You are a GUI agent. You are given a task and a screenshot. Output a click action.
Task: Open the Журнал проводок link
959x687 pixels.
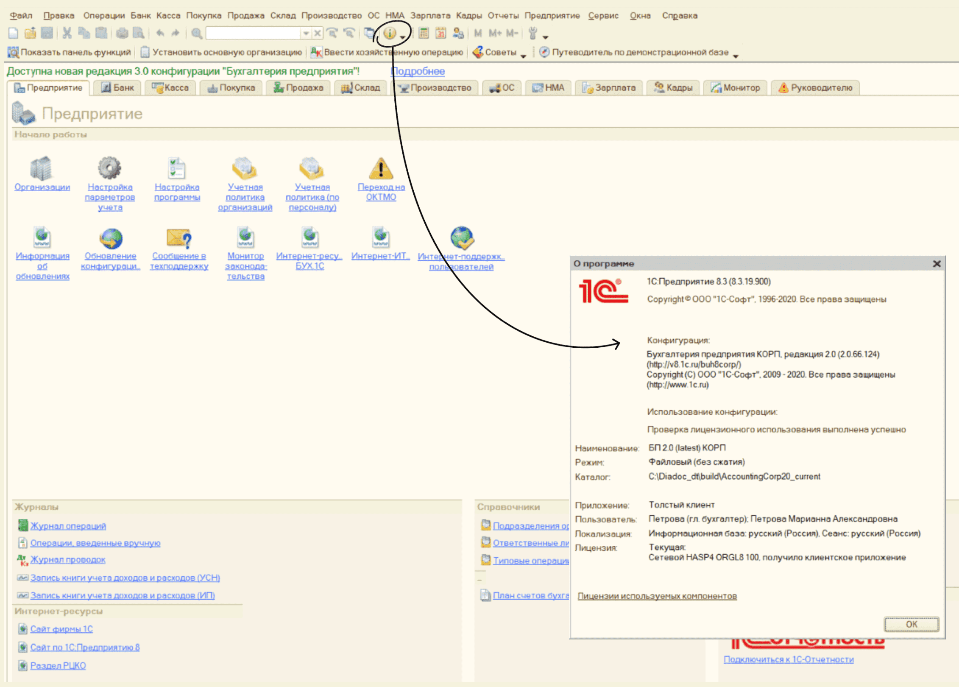point(68,559)
